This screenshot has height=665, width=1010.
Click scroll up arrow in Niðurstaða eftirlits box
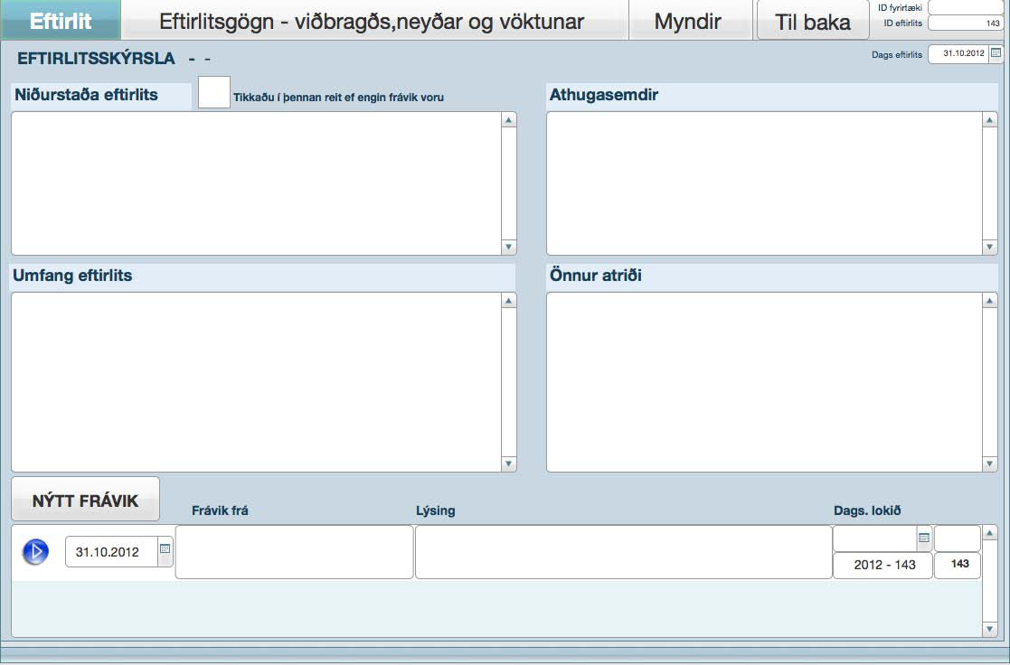point(509,120)
